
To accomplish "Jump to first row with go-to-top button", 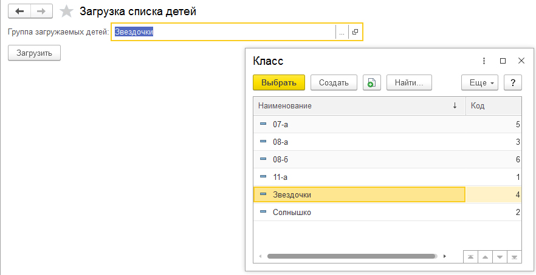I will pyautogui.click(x=470, y=257).
